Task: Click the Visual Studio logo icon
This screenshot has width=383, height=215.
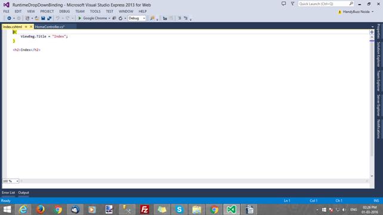Action: (7, 5)
